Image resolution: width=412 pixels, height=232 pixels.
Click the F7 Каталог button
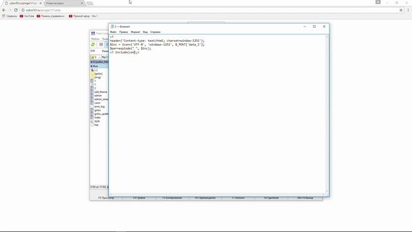point(238,198)
